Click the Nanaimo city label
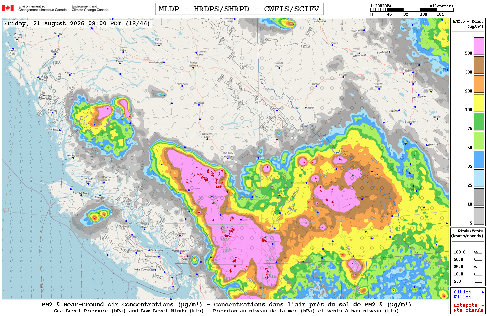This screenshot has height=316, width=487. [152, 256]
